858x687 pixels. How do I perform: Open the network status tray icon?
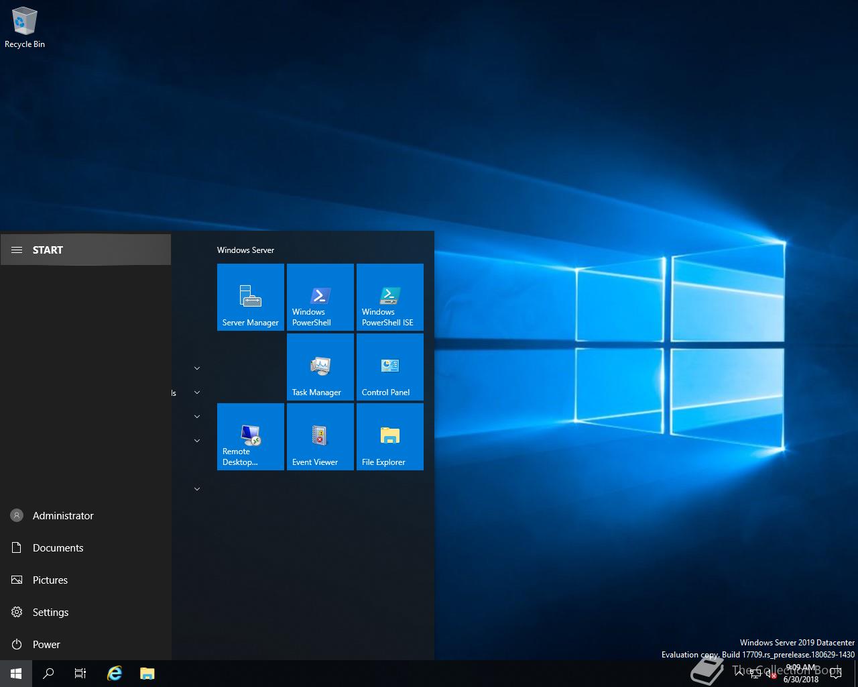click(x=755, y=674)
